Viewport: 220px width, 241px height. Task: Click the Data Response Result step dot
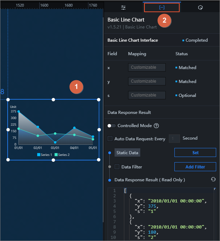point(110,180)
